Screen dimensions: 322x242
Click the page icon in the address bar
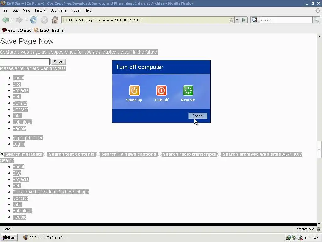(x=65, y=20)
